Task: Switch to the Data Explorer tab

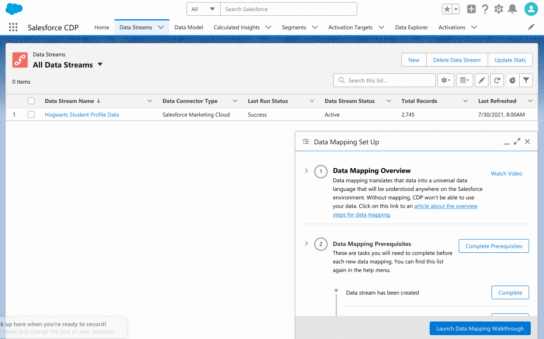Action: click(x=411, y=27)
